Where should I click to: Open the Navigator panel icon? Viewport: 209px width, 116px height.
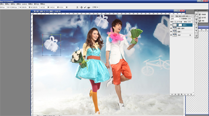click(x=200, y=14)
